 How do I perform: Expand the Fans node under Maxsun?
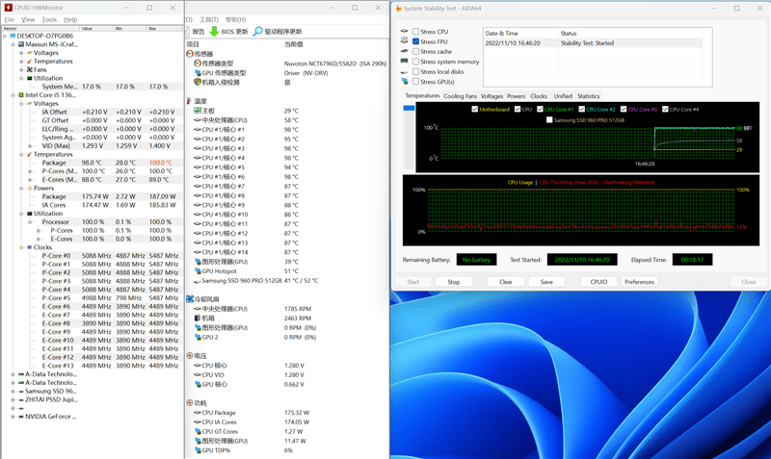21,69
